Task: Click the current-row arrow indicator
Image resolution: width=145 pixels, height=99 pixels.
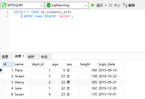Action: [1, 70]
